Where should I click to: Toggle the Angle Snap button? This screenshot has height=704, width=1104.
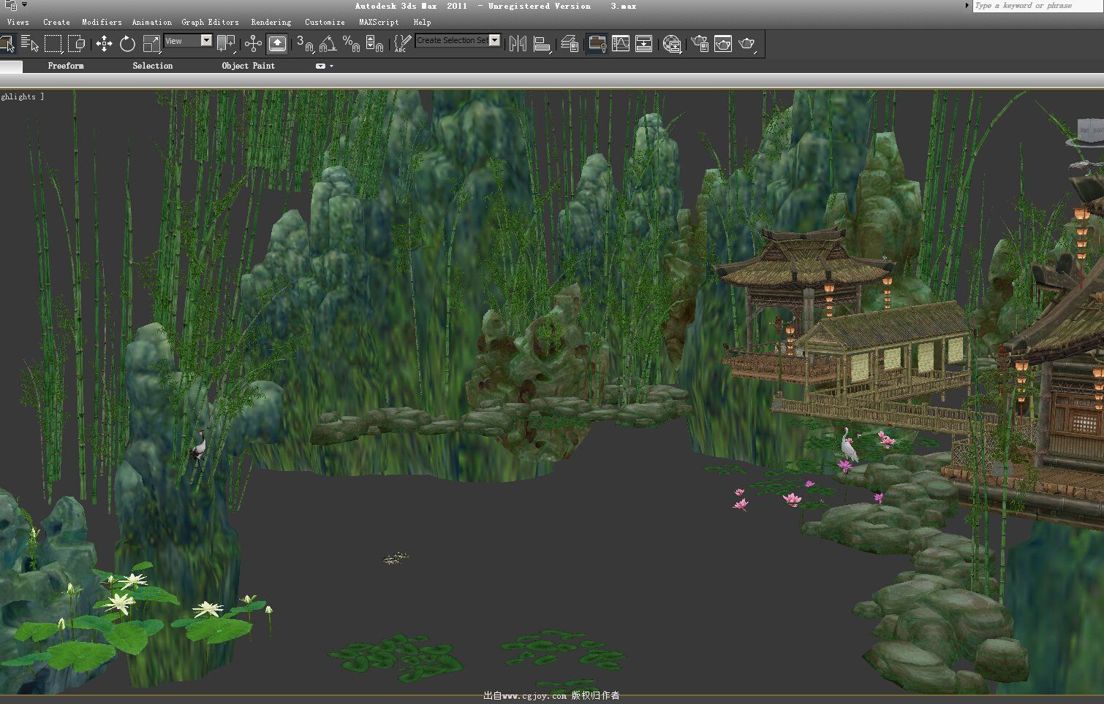tap(328, 44)
